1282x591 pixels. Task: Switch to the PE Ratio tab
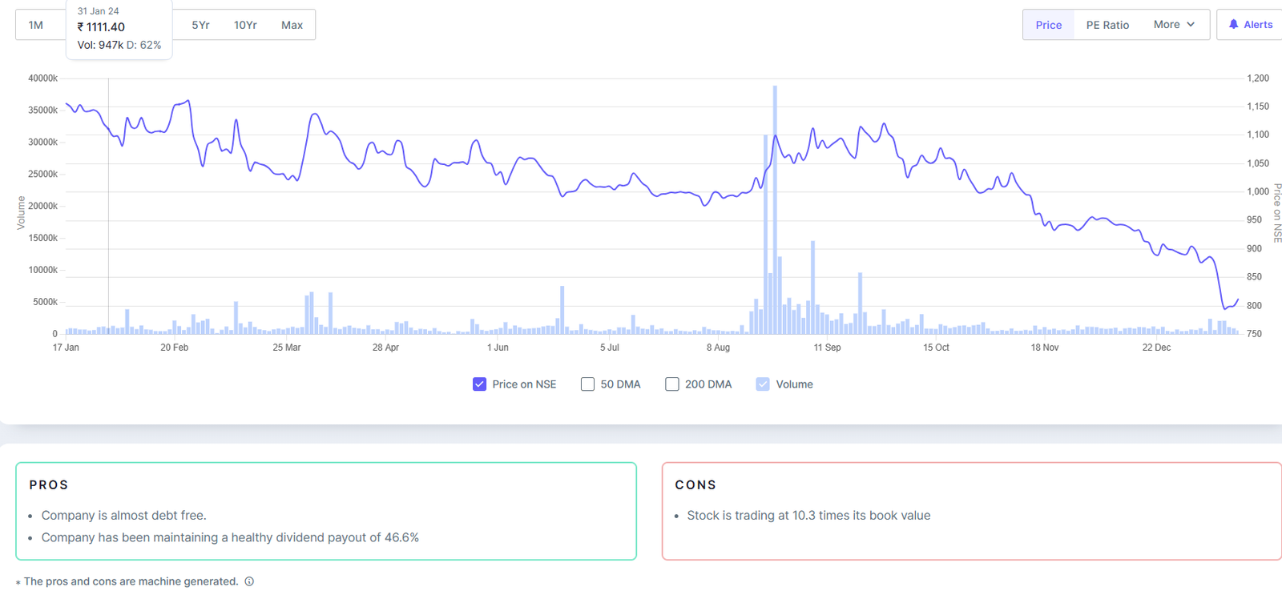(1107, 25)
